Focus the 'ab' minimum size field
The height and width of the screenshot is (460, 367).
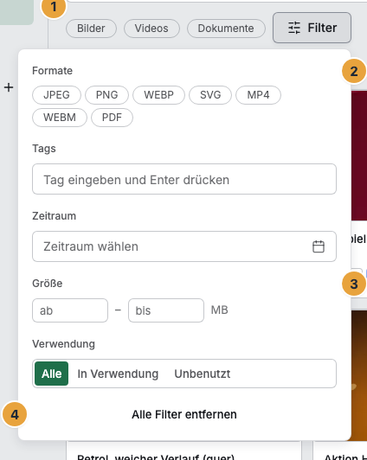pos(70,310)
